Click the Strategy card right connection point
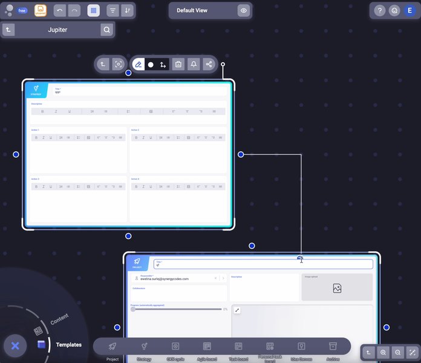The image size is (421, 363). tap(241, 154)
